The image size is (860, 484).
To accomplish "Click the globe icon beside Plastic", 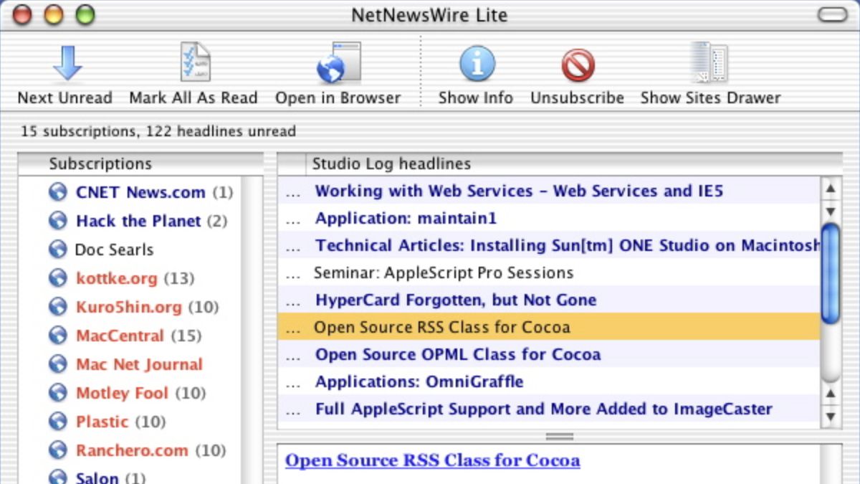I will point(58,422).
